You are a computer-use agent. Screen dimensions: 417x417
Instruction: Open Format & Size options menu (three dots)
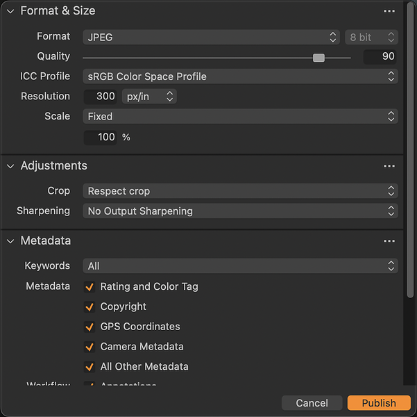tap(389, 11)
